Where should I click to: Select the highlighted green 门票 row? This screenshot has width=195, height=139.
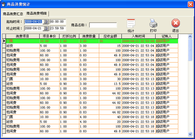coord(92,41)
